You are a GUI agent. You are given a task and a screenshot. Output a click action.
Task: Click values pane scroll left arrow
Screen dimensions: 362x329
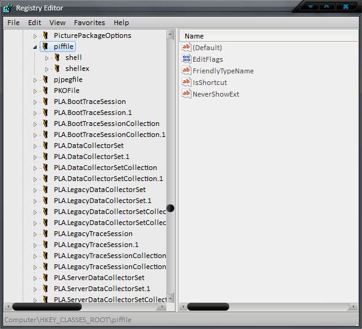(183, 307)
